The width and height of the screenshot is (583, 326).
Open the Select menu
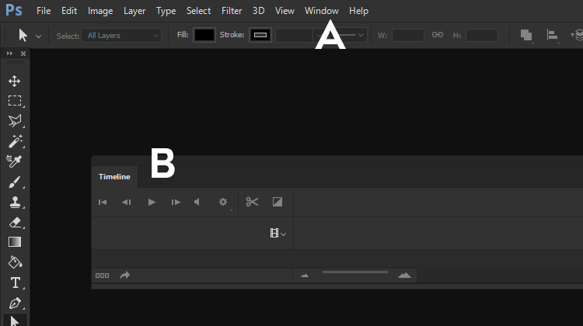[198, 11]
